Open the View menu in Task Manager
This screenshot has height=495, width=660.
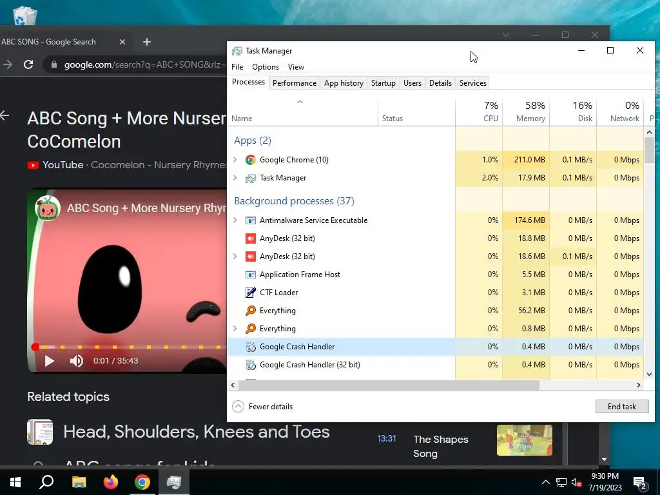click(x=296, y=67)
